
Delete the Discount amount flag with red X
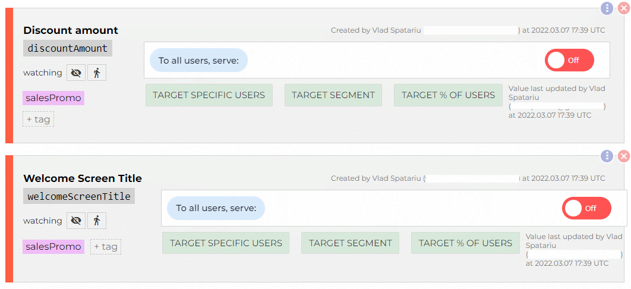[x=623, y=8]
